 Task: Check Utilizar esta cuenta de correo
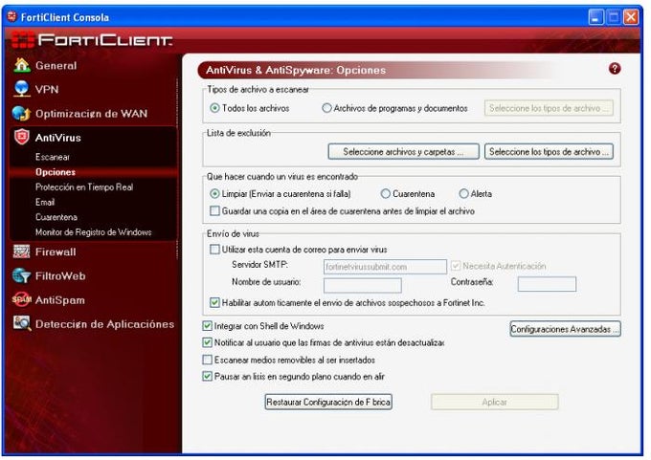point(214,249)
